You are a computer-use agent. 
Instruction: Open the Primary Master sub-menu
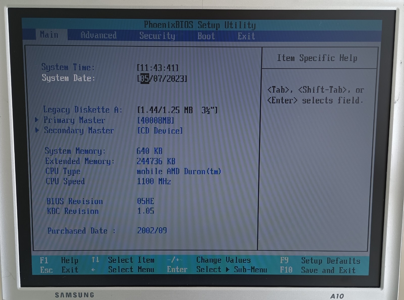pos(74,120)
